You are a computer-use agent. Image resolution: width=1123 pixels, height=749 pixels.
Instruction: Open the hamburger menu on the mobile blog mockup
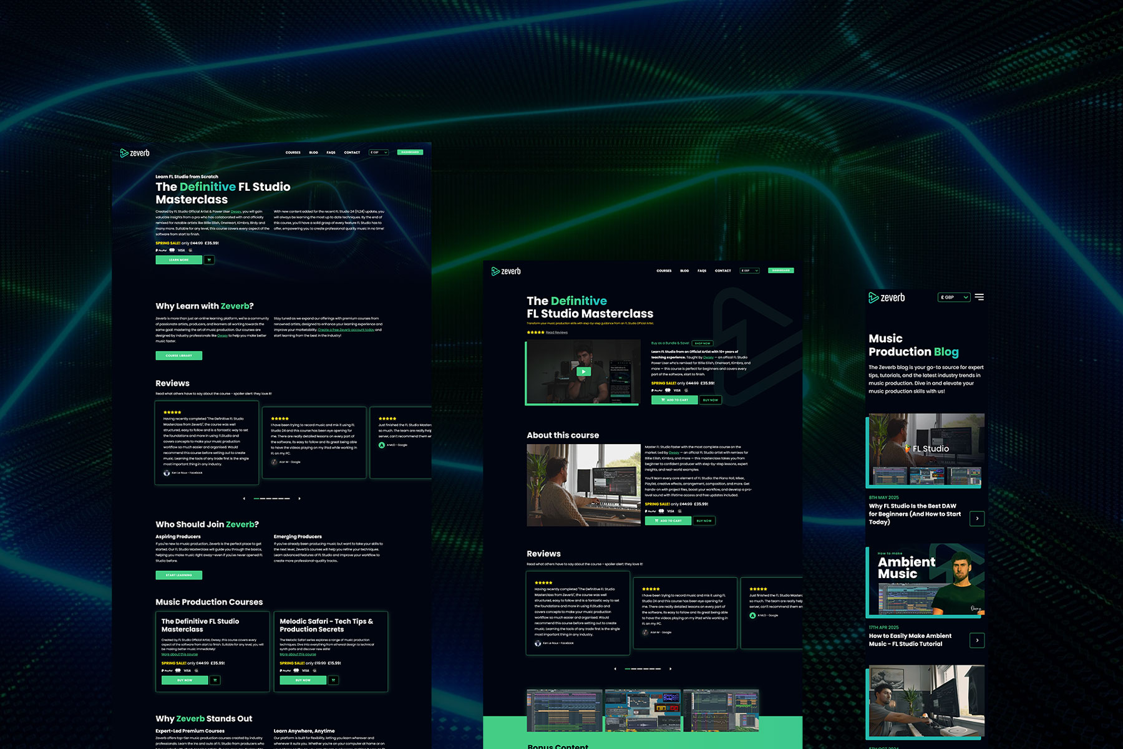980,297
